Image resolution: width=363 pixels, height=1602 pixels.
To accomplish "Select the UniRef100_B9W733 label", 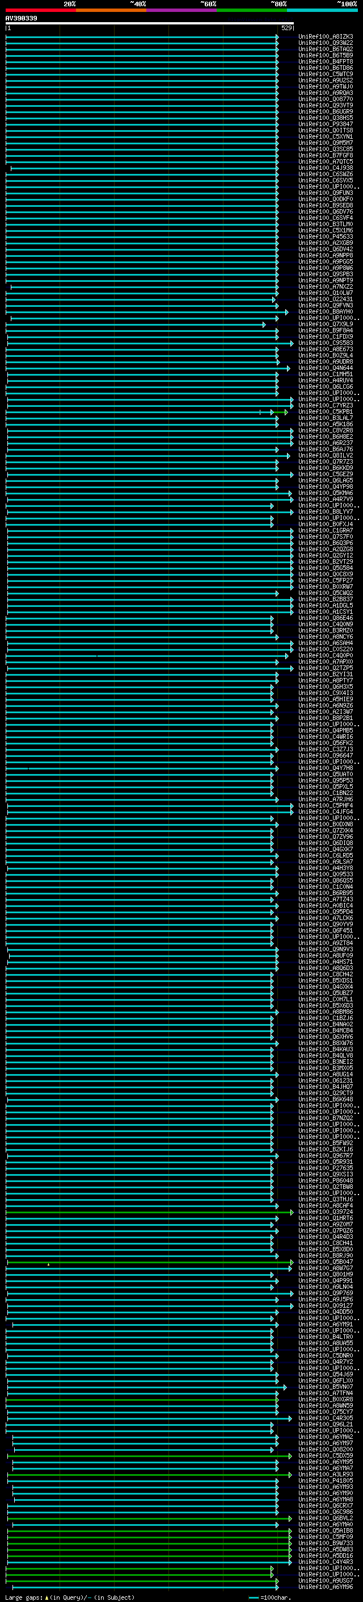I will tap(326, 1543).
